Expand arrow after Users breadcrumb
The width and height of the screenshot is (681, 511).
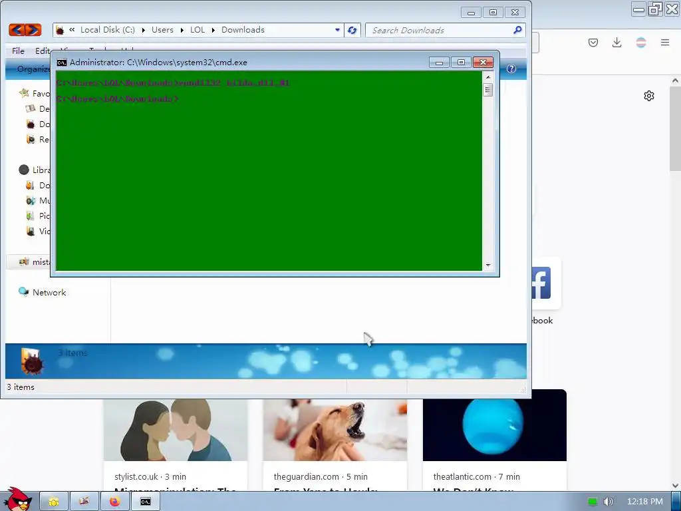[182, 30]
